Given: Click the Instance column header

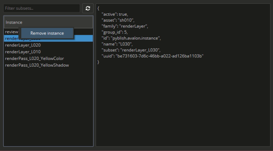Looking at the screenshot, I should [49, 22].
